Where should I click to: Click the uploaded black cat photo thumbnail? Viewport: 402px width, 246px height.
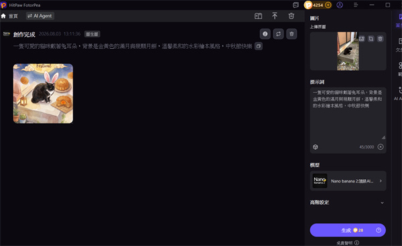point(348,51)
